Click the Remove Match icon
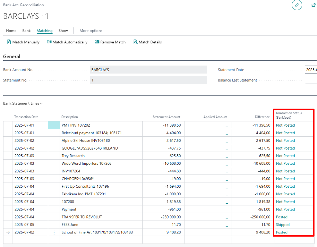 (x=97, y=42)
